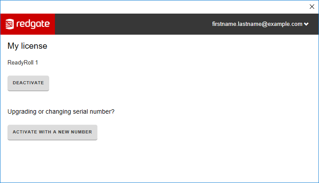Click the Upgrading or changing serial number text
319x183 pixels.
point(61,111)
